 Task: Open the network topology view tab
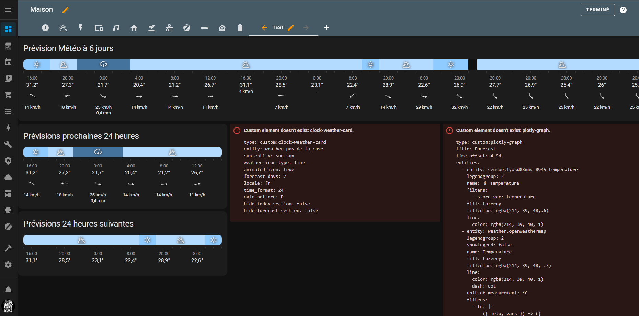169,28
